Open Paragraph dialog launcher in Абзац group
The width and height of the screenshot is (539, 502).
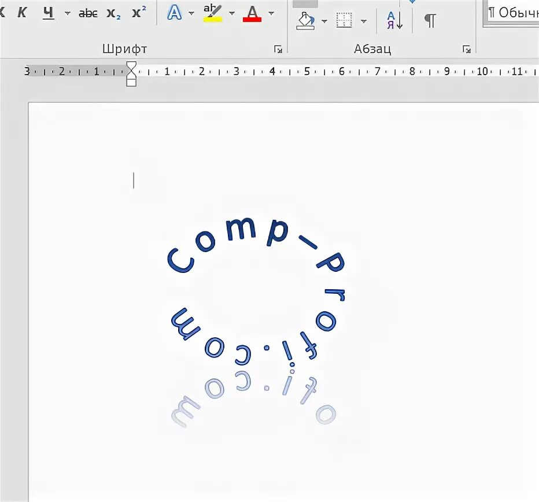[467, 49]
